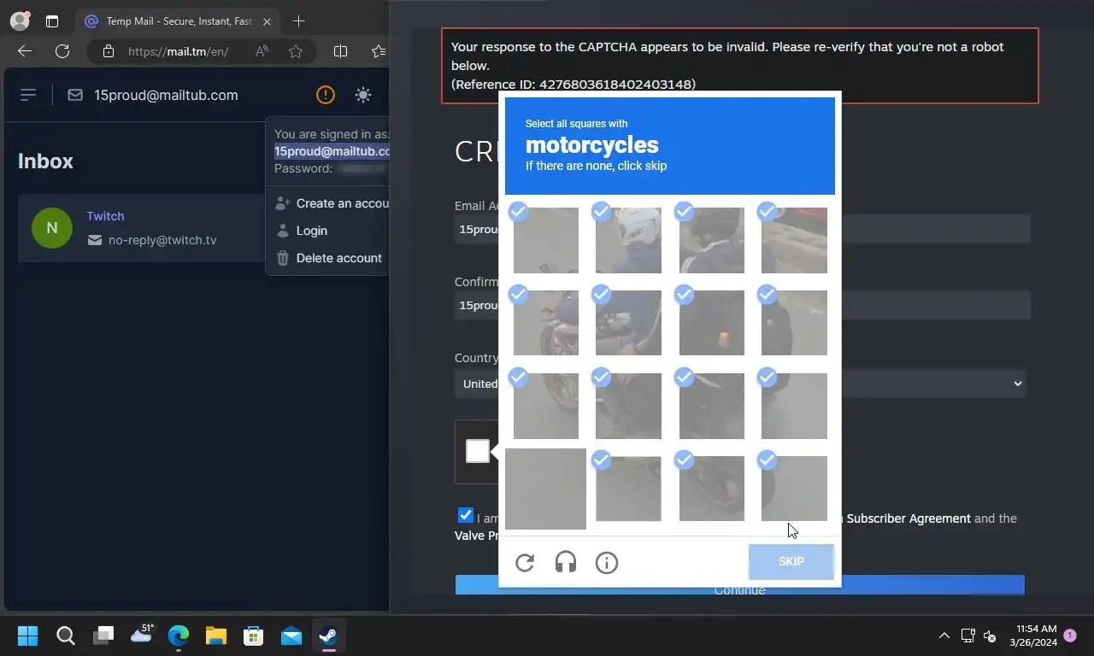Image resolution: width=1094 pixels, height=656 pixels.
Task: Choose 'Create an account' in the account menu
Action: click(x=332, y=203)
